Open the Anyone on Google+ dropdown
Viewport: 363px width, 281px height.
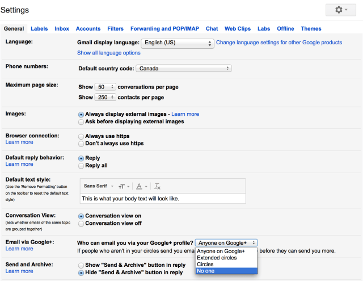point(226,243)
